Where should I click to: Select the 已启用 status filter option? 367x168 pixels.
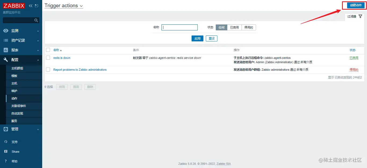234,27
